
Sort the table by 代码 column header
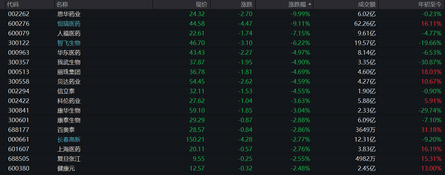coord(13,5)
